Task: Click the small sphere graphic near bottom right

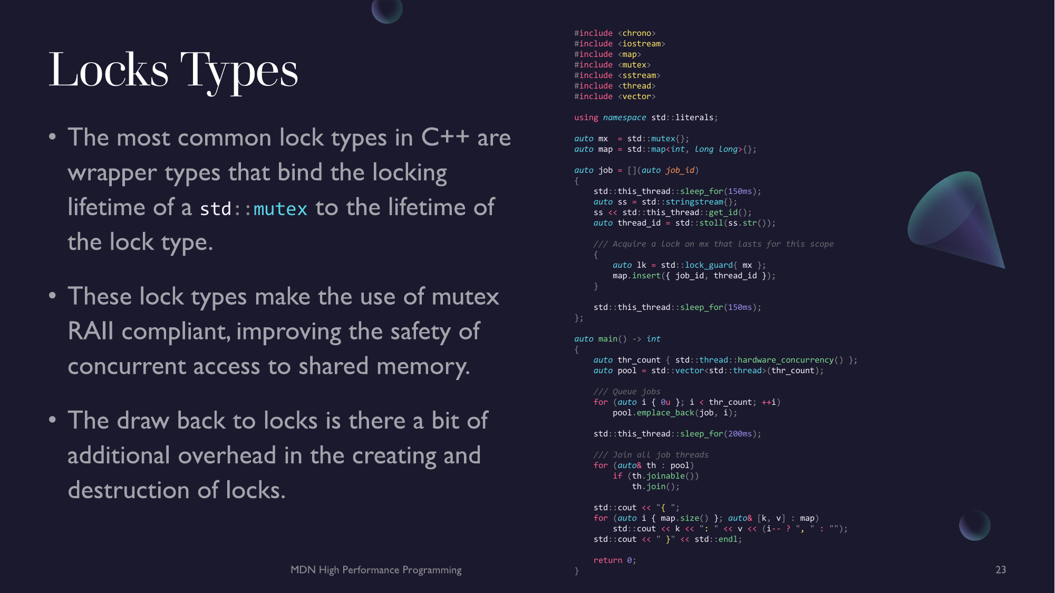Action: pyautogui.click(x=975, y=524)
